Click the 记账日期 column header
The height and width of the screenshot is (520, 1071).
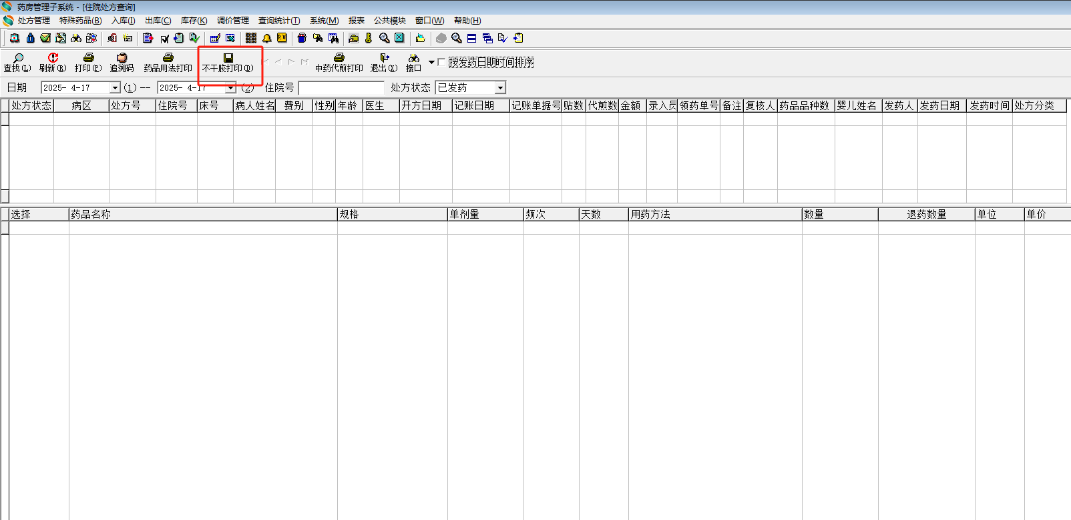coord(481,105)
